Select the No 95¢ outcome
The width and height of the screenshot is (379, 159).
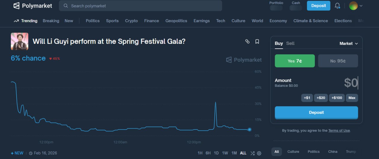click(338, 61)
